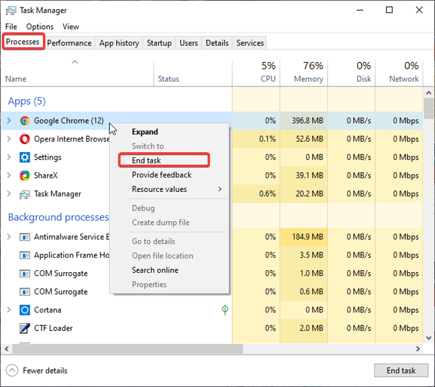Click the Google Chrome icon in process list
This screenshot has width=435, height=387.
(x=25, y=121)
